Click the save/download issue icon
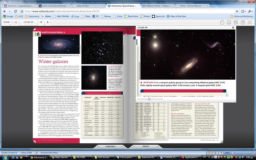This screenshot has height=160, width=256. coord(229,22)
